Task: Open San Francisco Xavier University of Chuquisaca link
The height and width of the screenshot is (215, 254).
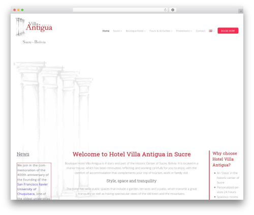Action: pyautogui.click(x=33, y=189)
